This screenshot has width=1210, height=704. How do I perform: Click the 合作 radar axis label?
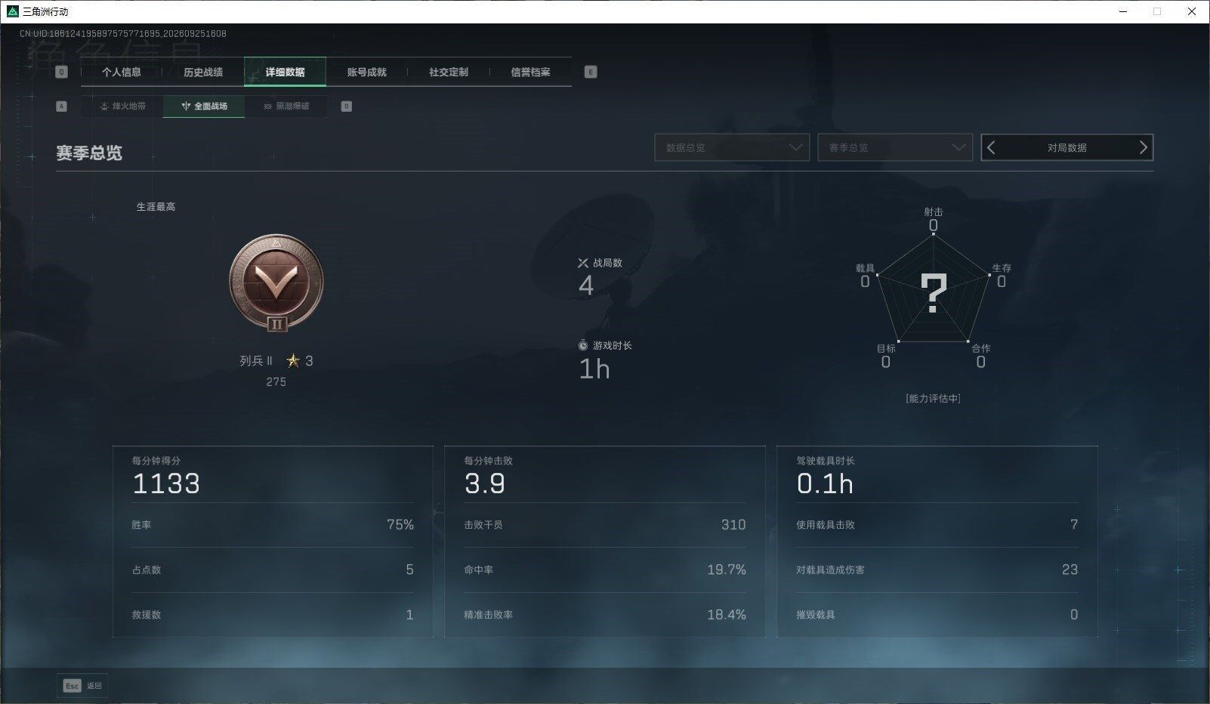tap(980, 348)
